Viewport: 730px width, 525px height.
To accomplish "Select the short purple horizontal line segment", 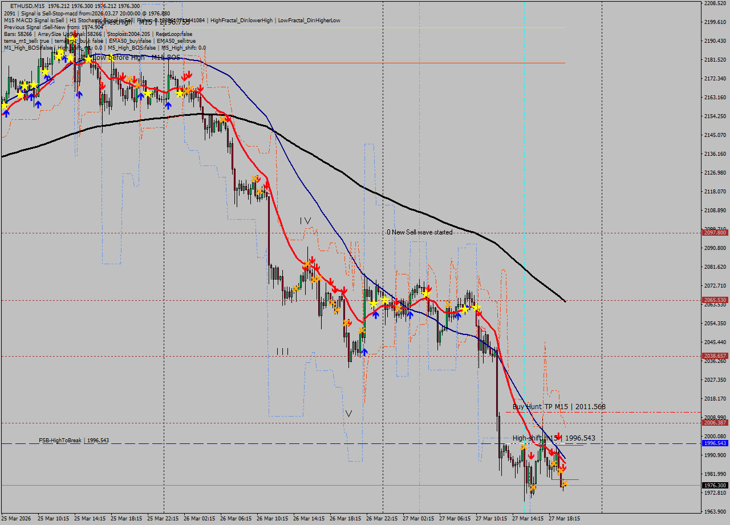I will [569, 479].
